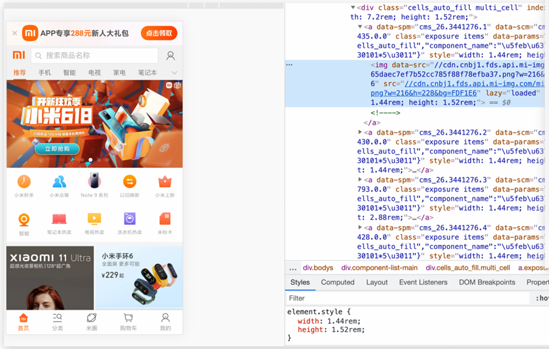Image resolution: width=549 pixels, height=349 pixels.
Task: Click the Xiaomi logo beside search bar
Action: point(19,56)
